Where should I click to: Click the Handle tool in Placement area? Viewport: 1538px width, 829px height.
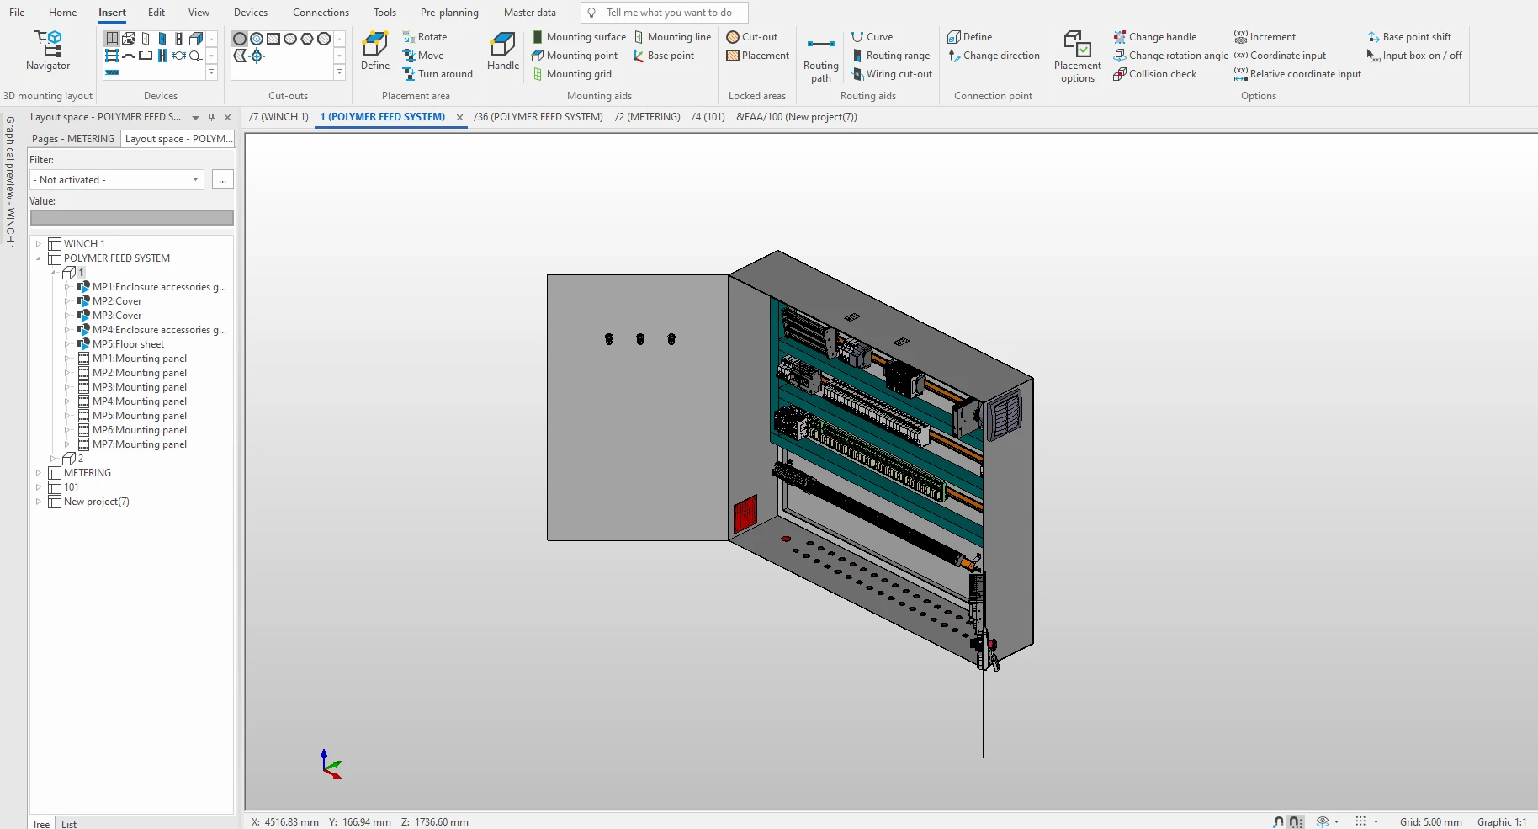[502, 50]
